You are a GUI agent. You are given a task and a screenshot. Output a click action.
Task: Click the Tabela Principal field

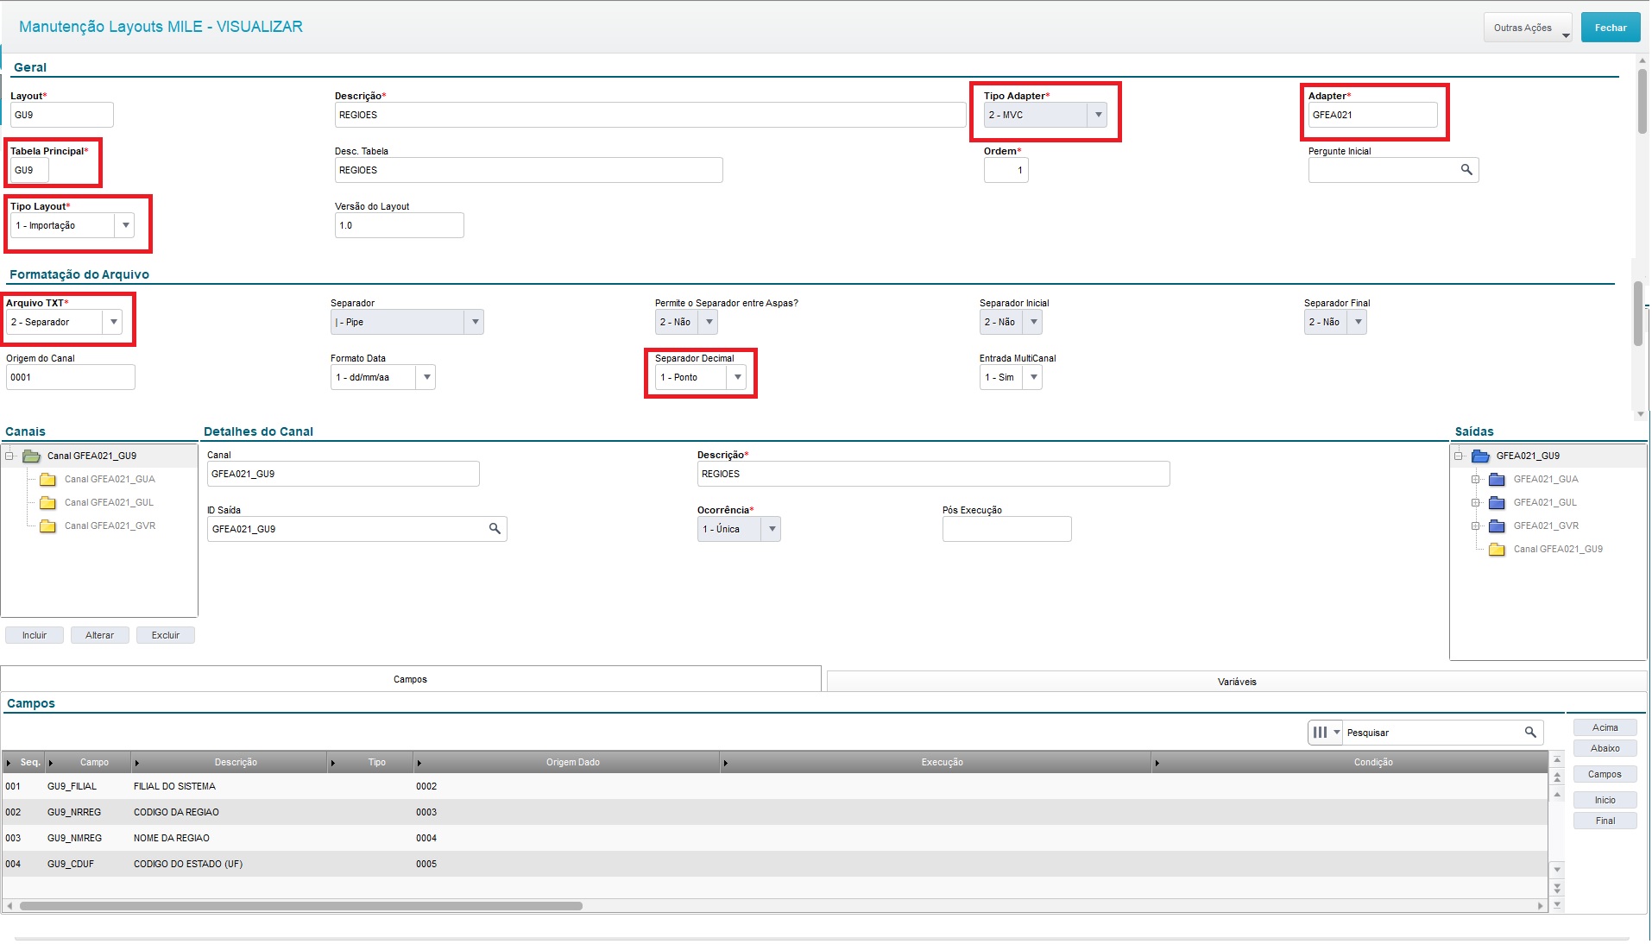tap(29, 170)
